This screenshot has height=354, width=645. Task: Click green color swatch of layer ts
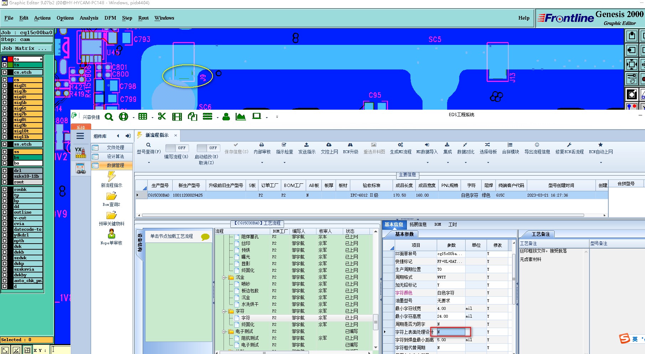(x=10, y=65)
